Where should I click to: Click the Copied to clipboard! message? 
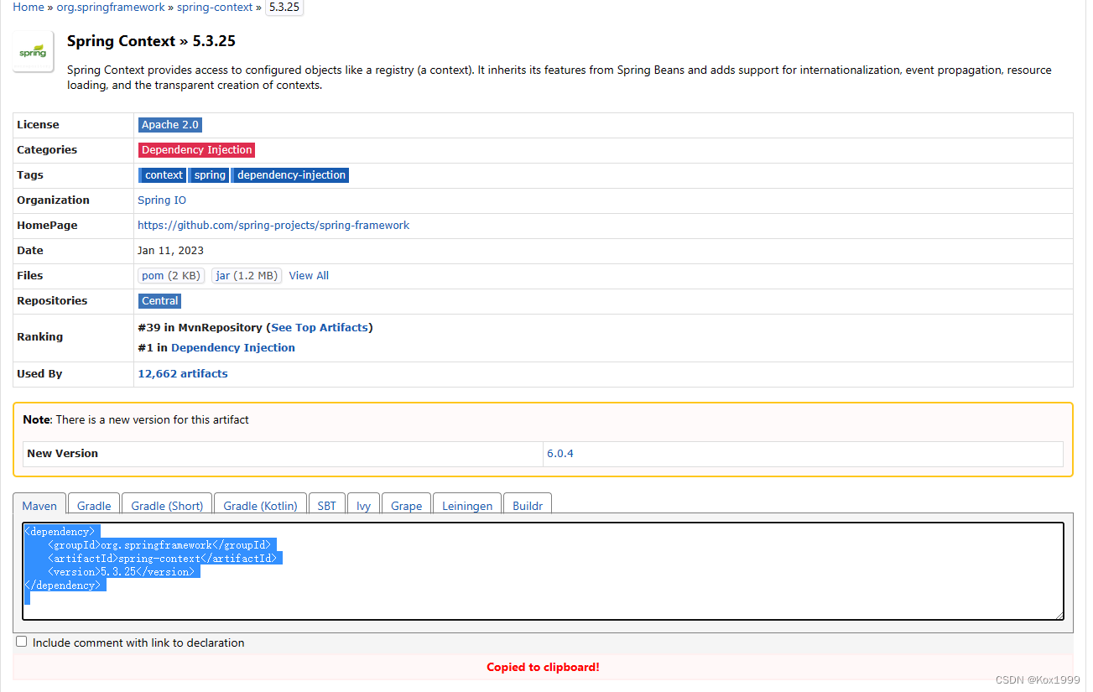pyautogui.click(x=543, y=668)
